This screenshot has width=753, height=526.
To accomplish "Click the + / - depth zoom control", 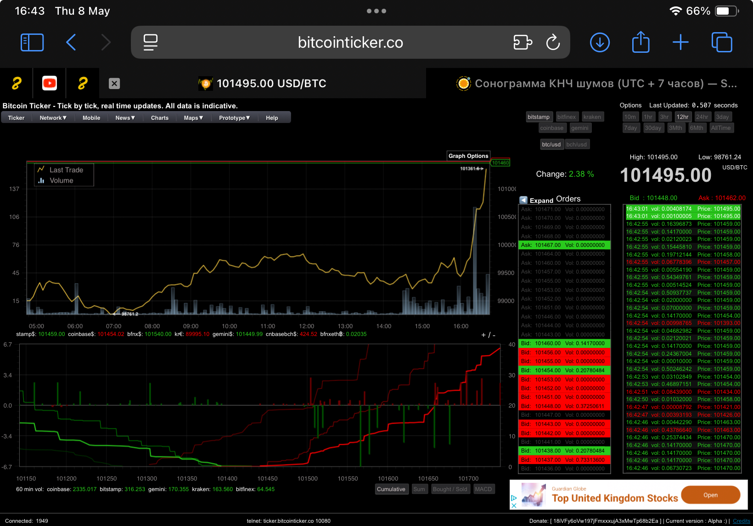I will [488, 335].
